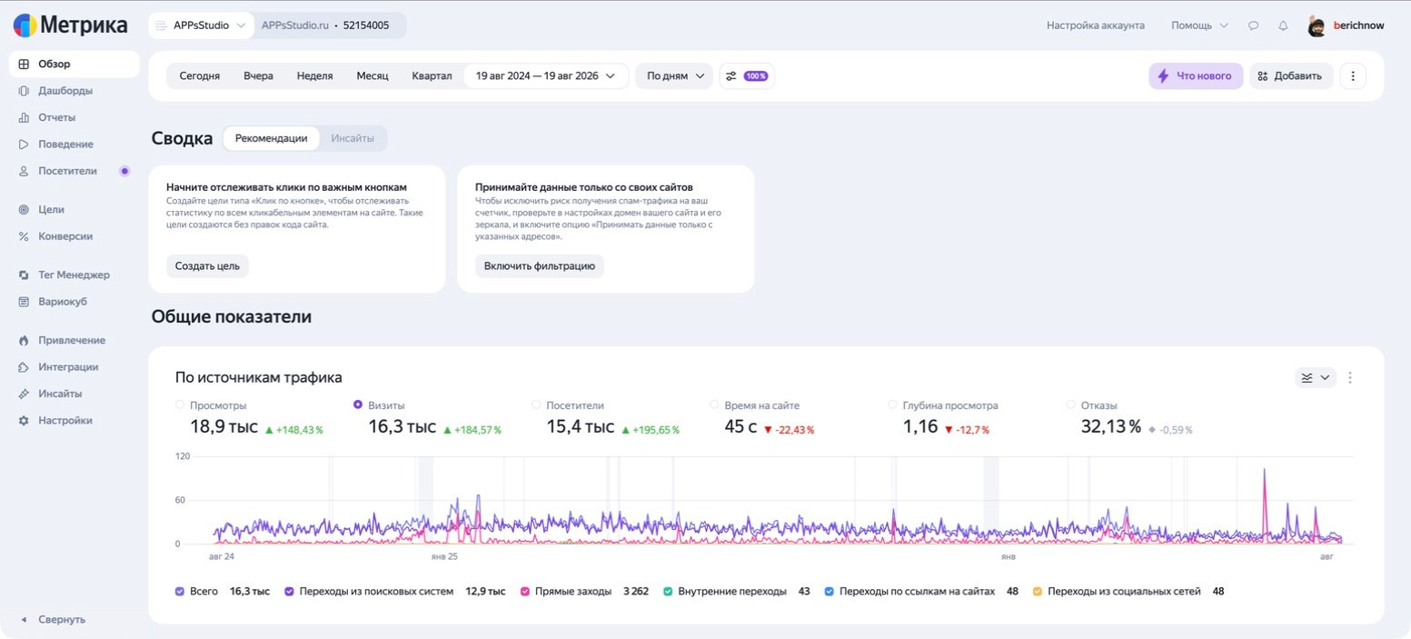This screenshot has width=1411, height=639.
Task: Switch to the Инсайты summary tab
Action: pos(353,138)
